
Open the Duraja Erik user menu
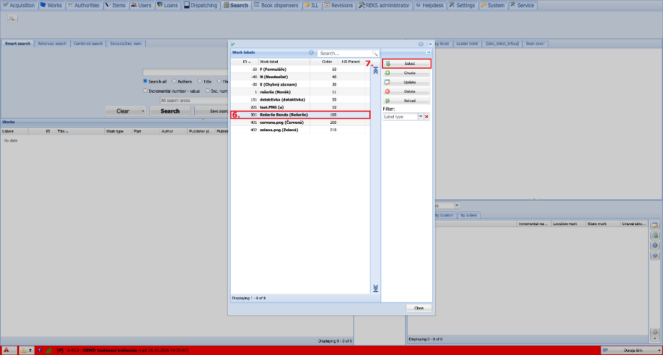(631, 350)
